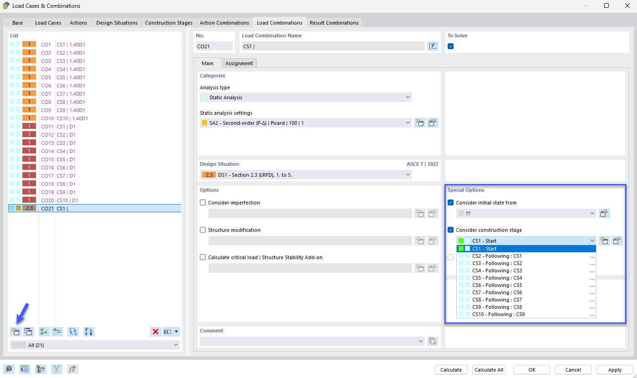The height and width of the screenshot is (378, 637).
Task: Open the Design Situation dropdown
Action: coord(306,175)
